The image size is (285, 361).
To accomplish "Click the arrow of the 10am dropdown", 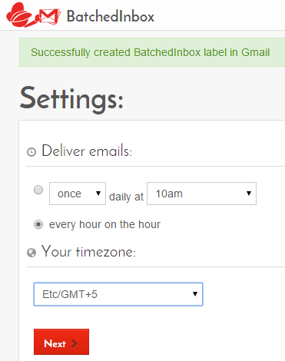I will tap(249, 194).
